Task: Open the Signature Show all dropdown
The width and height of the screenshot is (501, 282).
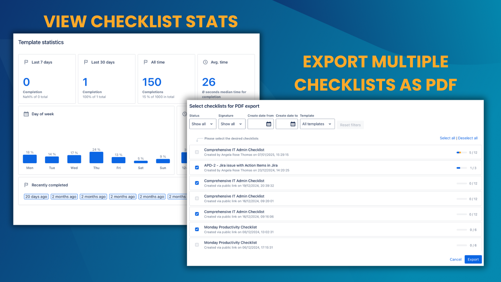Action: (232, 124)
